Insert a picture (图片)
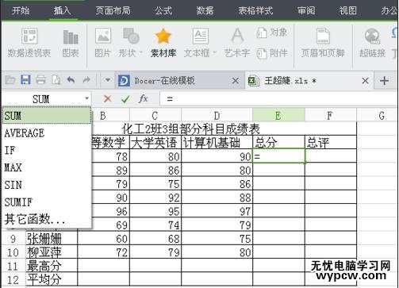The image size is (399, 288). tap(102, 43)
